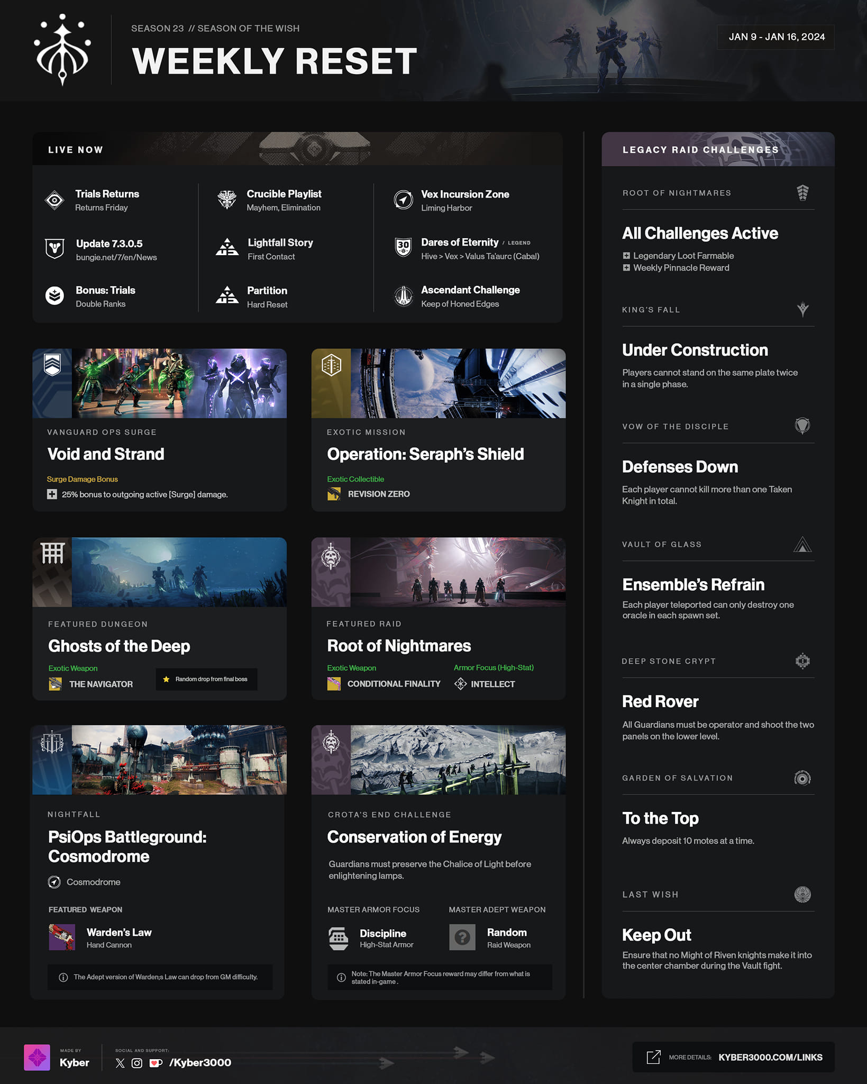The height and width of the screenshot is (1084, 867).
Task: Click the Operation: Seraph's Shield banner image
Action: click(458, 383)
